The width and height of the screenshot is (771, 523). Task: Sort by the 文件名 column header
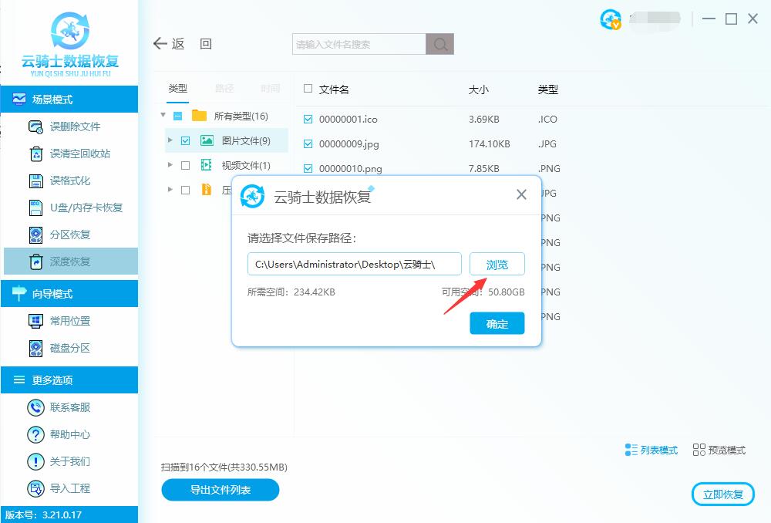click(334, 89)
